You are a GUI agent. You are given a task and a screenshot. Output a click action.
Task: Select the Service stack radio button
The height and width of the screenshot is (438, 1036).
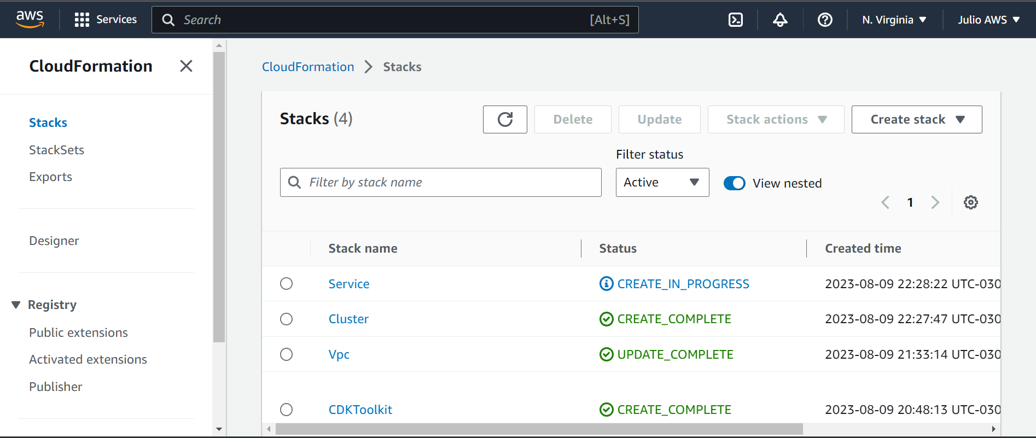tap(286, 283)
